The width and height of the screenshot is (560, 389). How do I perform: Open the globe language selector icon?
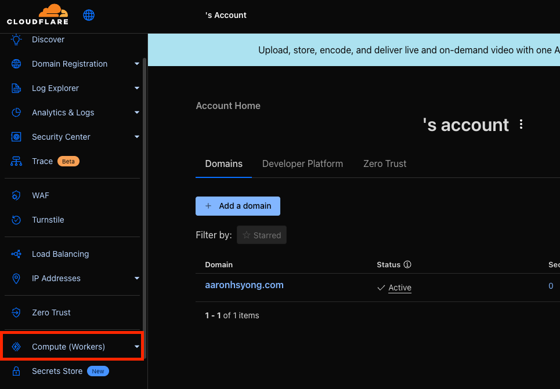(x=89, y=15)
